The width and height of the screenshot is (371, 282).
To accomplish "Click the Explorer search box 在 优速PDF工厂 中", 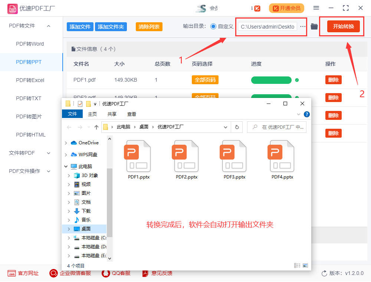I will pyautogui.click(x=277, y=127).
